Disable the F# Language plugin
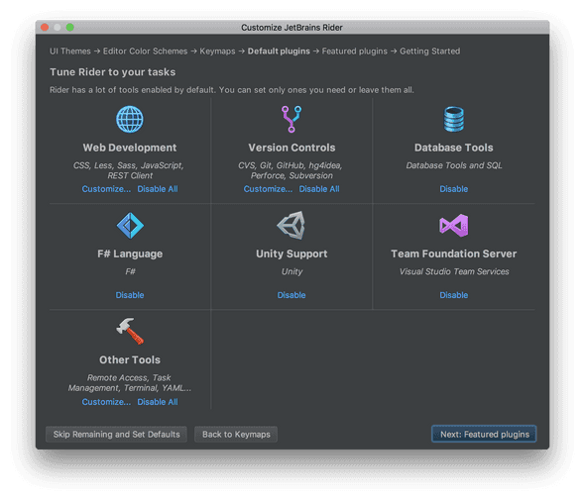 (130, 295)
